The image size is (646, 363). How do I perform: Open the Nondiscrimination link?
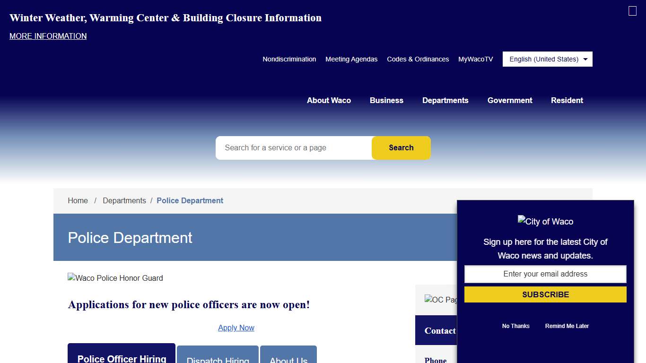[289, 59]
